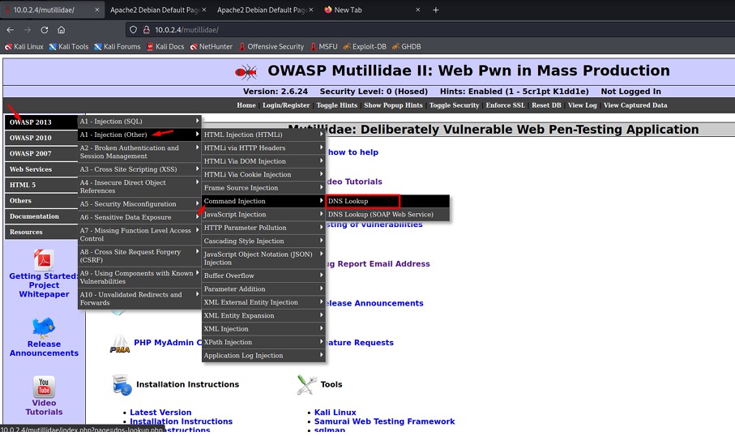Reload the page with the refresh icon
Screen dimensions: 735x436
[x=44, y=29]
